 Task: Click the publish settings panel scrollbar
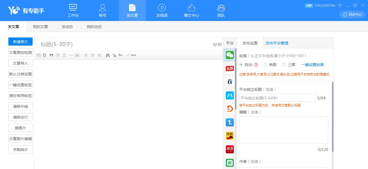pos(333,116)
